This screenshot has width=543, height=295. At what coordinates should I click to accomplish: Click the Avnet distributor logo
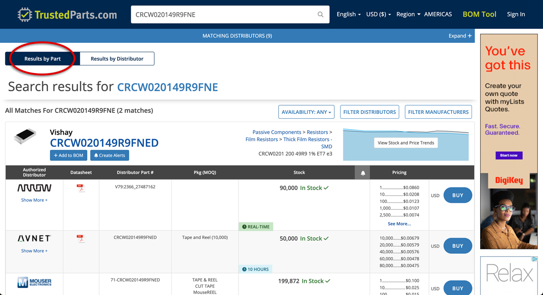point(34,239)
